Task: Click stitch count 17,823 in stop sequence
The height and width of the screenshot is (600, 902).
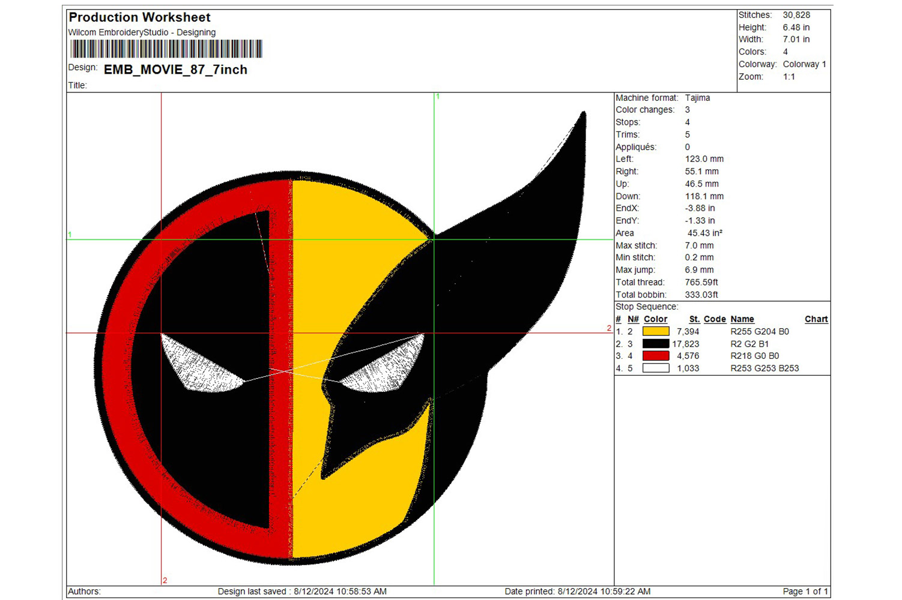Action: 686,344
